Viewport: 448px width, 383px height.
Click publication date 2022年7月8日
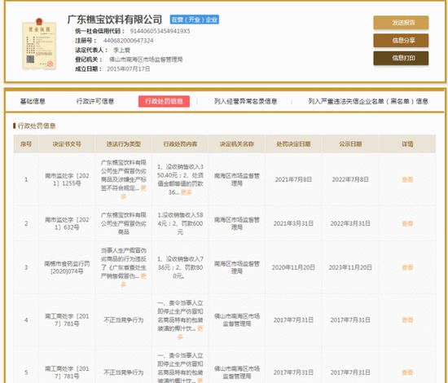350,179
